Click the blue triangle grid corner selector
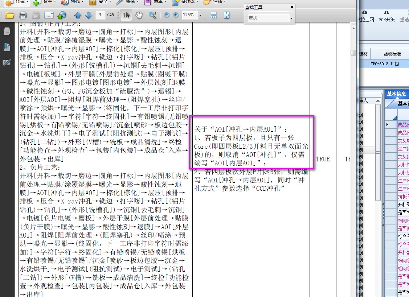Image resolution: width=409 pixels, height=297 pixels. pyautogui.click(x=394, y=117)
